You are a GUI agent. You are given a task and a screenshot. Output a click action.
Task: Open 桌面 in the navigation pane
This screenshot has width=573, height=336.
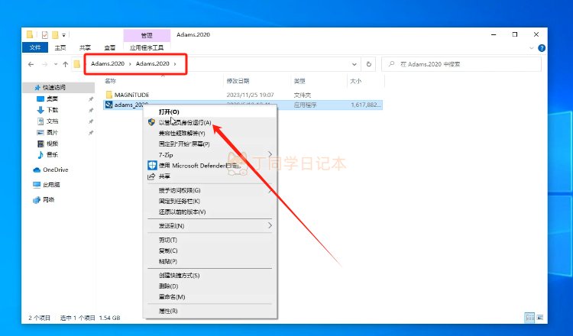pos(52,99)
